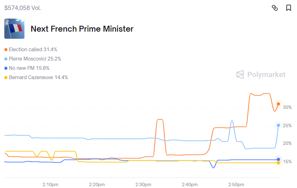Select the Pierre Moscovici 25.2% legend entry
The width and height of the screenshot is (297, 188).
pos(35,59)
